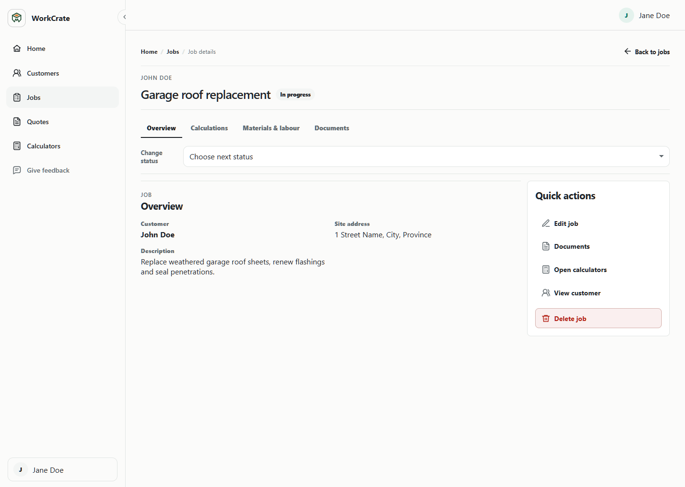
Task: Open Jane Doe profile card at sidebar bottom
Action: coord(62,469)
